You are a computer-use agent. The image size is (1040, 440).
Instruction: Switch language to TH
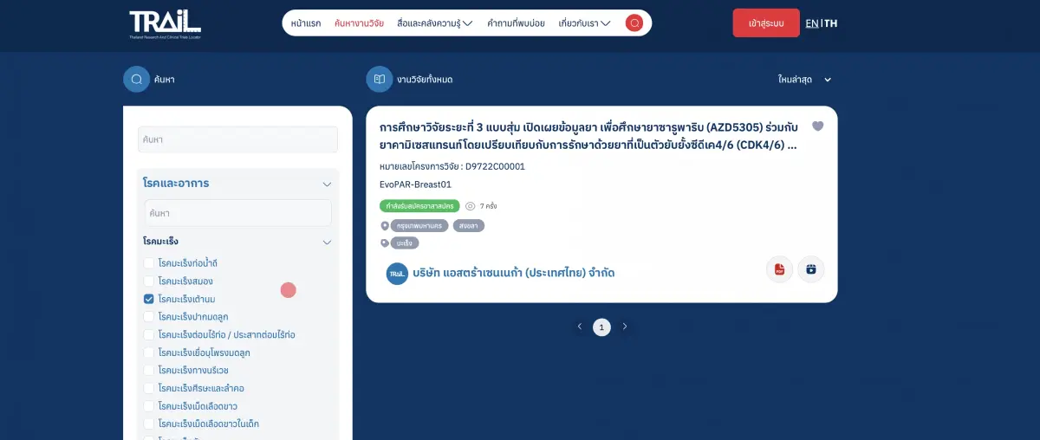(x=830, y=23)
